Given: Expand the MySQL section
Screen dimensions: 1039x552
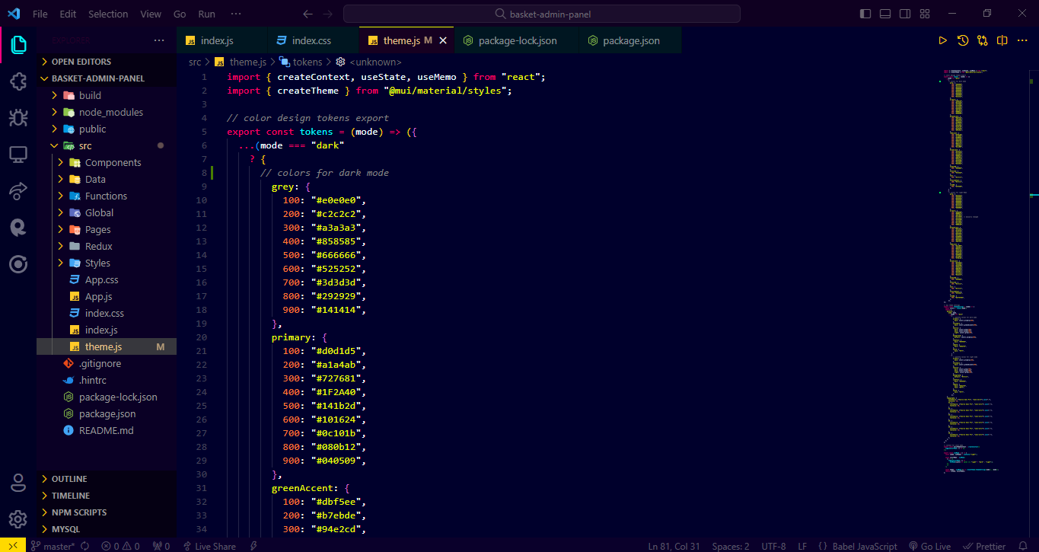Looking at the screenshot, I should tap(107, 529).
